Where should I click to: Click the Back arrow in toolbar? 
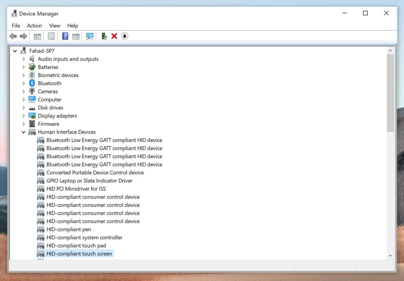(x=13, y=36)
